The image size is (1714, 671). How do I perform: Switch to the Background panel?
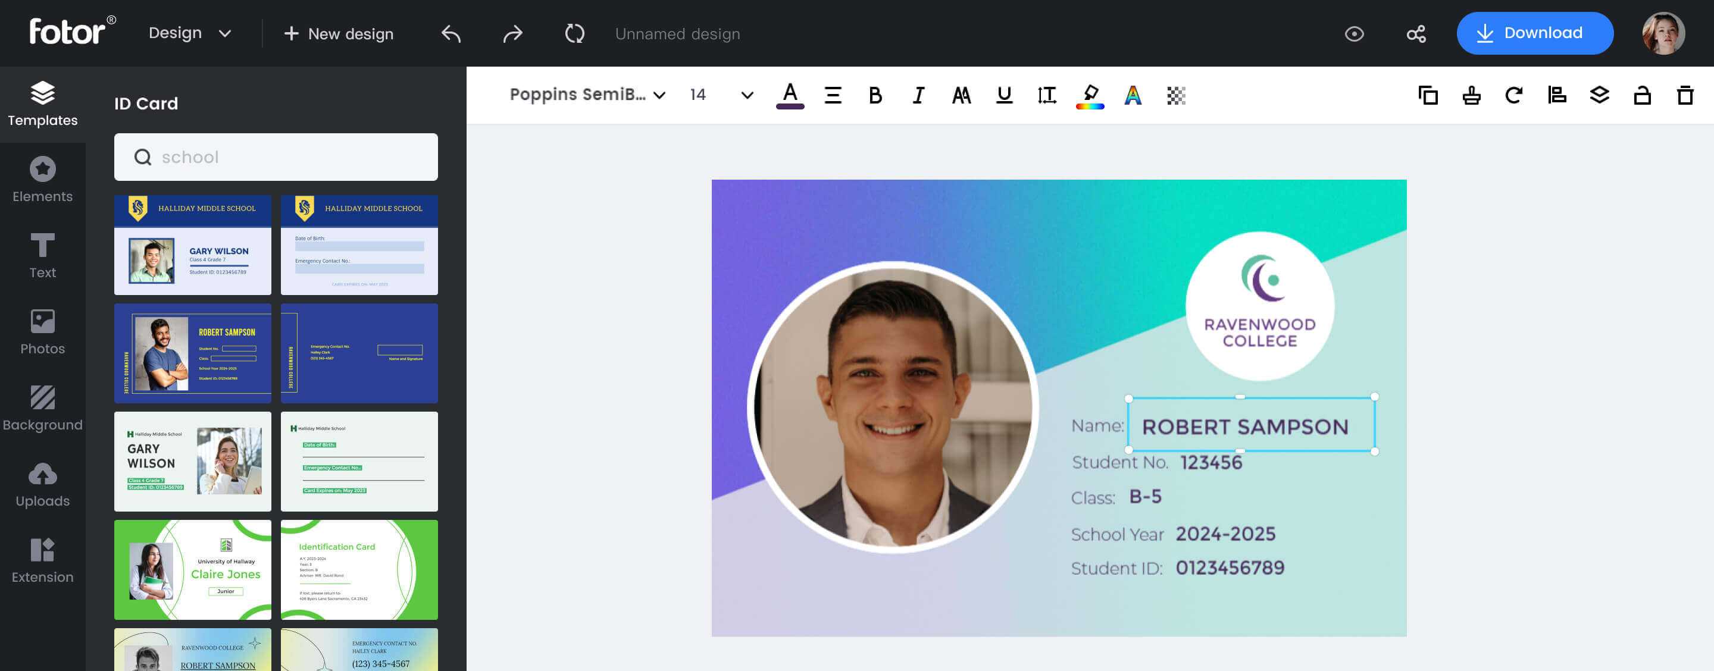43,407
